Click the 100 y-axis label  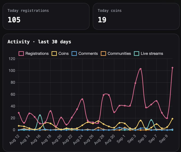click(12, 71)
